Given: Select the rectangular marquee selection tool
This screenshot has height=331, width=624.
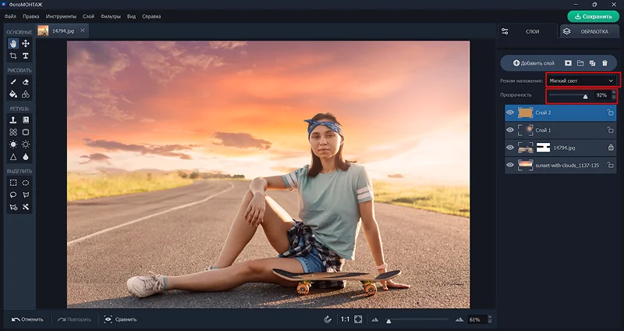Looking at the screenshot, I should coord(13,183).
